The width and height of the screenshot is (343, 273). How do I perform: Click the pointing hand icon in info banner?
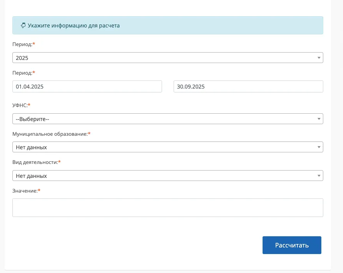click(x=23, y=26)
